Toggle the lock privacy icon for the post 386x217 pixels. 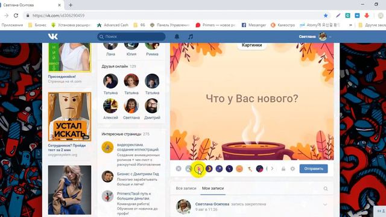[x=283, y=169]
